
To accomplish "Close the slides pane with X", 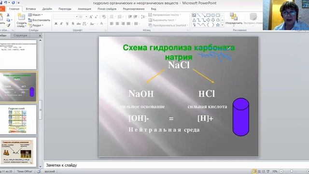I will pyautogui.click(x=40, y=36).
